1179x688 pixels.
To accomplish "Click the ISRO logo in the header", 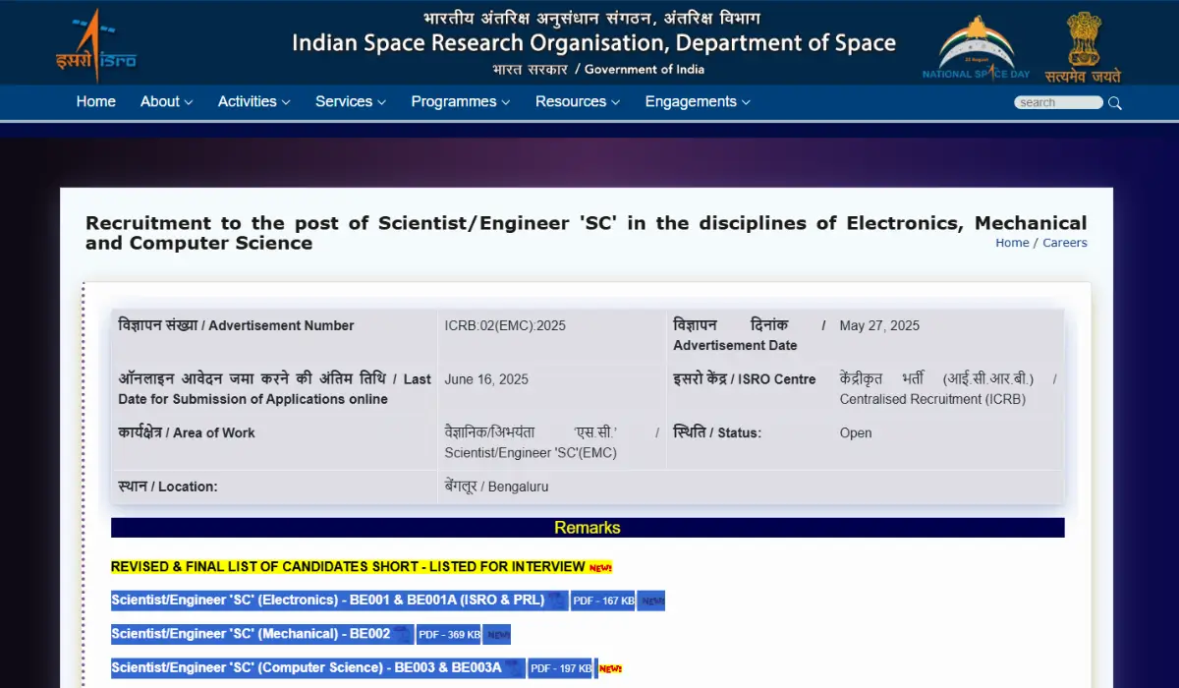I will (x=95, y=44).
